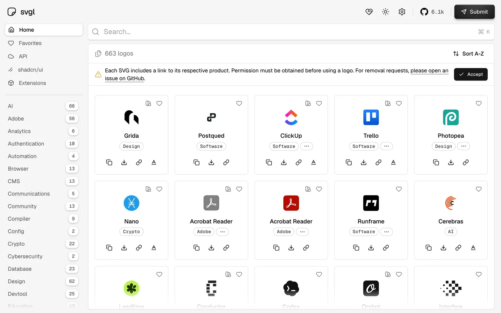Screen dimensions: 501x313
Task: Open the settings gear in header
Action: [x=402, y=12]
